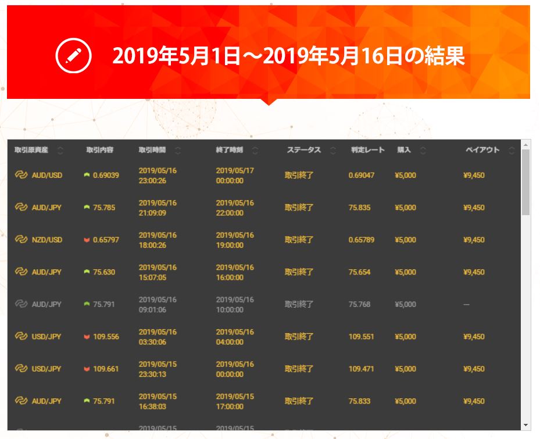Click the table's vertical scrollbar thumb

[525, 182]
